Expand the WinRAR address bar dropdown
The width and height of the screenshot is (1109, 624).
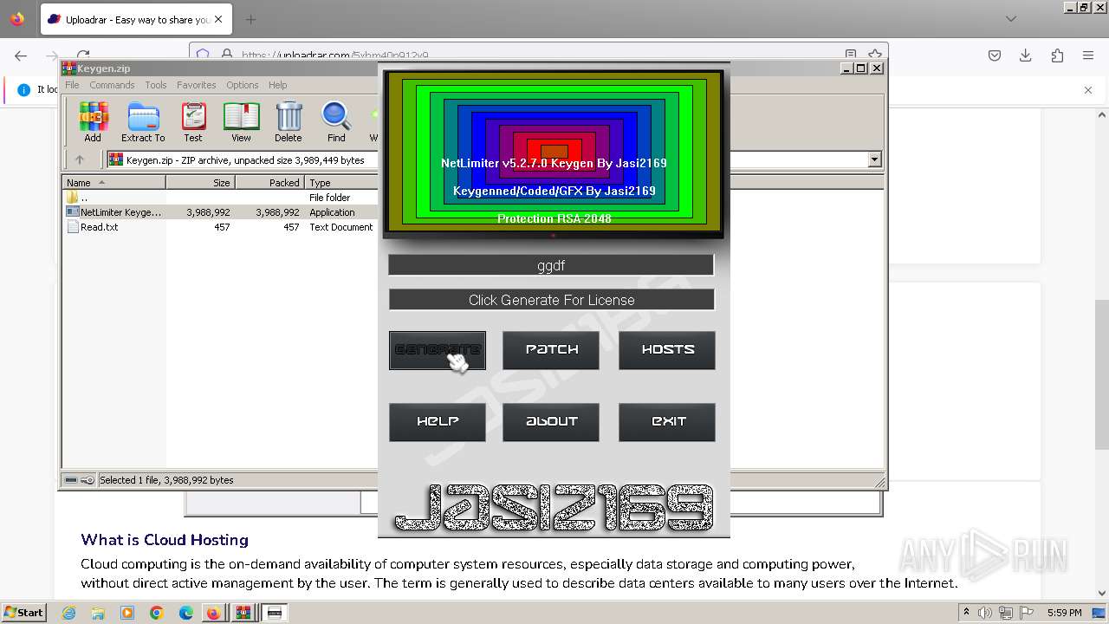pos(874,159)
